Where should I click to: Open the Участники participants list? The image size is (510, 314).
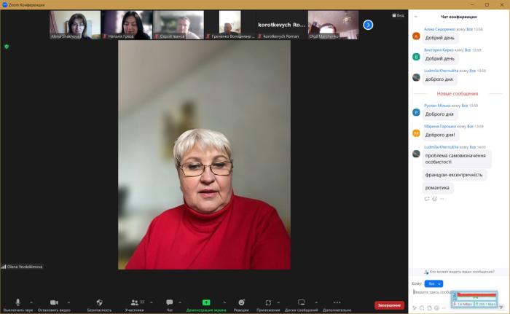click(x=134, y=303)
